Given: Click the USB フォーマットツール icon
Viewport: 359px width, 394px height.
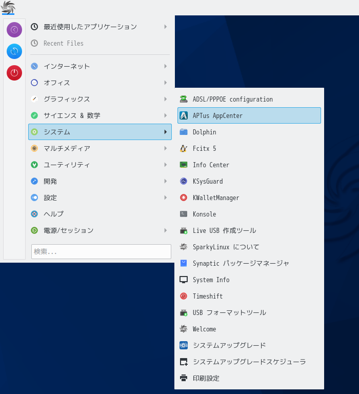Looking at the screenshot, I should pos(184,312).
